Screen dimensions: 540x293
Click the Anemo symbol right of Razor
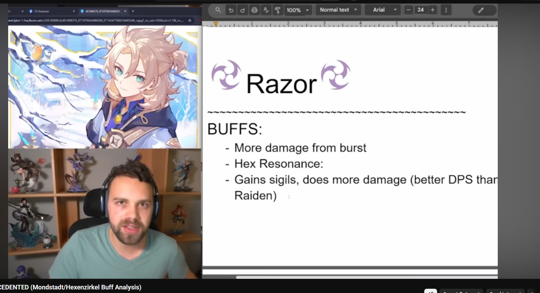tap(336, 74)
